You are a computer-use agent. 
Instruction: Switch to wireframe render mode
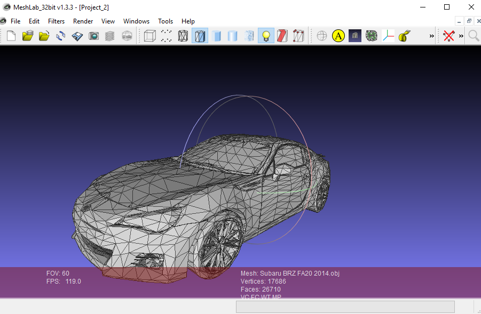coord(183,36)
